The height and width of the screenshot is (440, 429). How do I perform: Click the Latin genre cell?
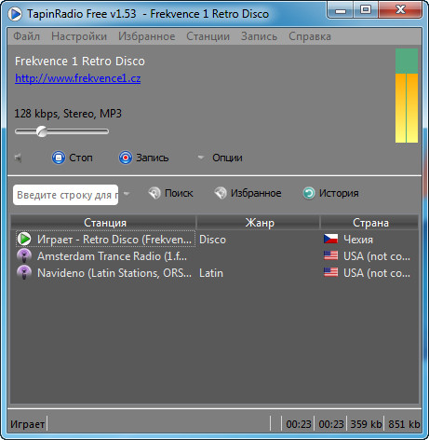tap(211, 273)
